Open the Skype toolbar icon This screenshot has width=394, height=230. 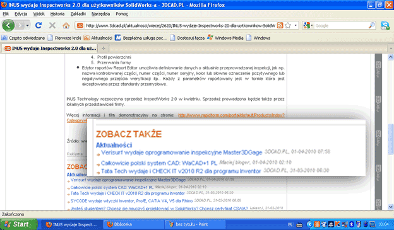(385, 25)
